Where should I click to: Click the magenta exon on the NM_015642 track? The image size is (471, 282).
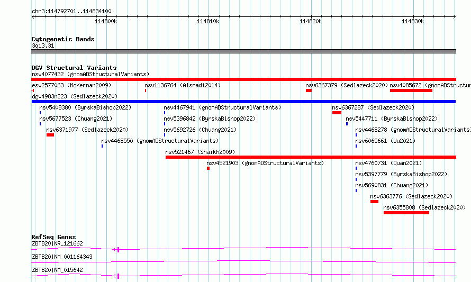[119, 276]
